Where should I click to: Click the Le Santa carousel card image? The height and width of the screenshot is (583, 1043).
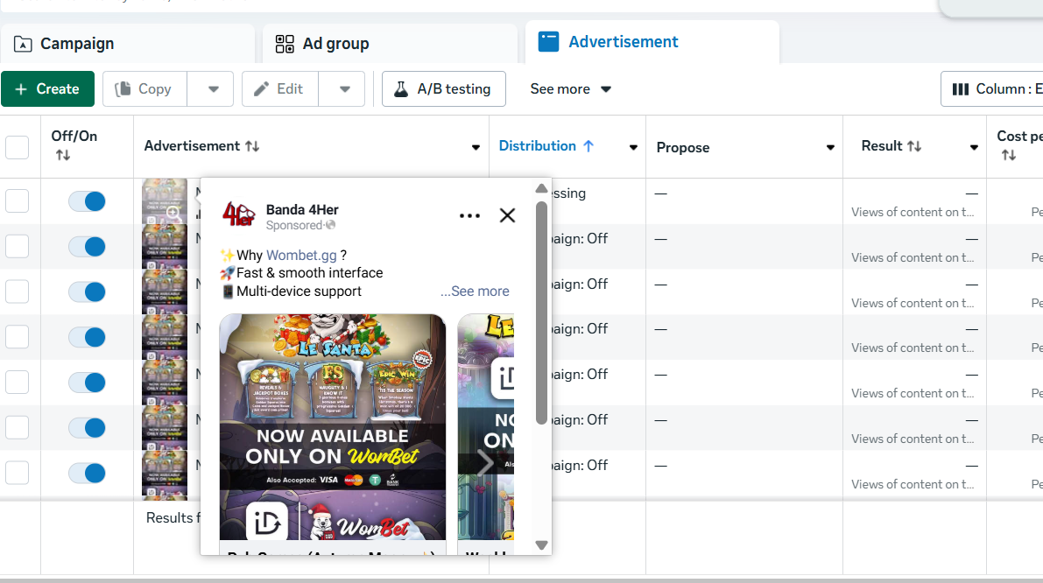tap(333, 427)
